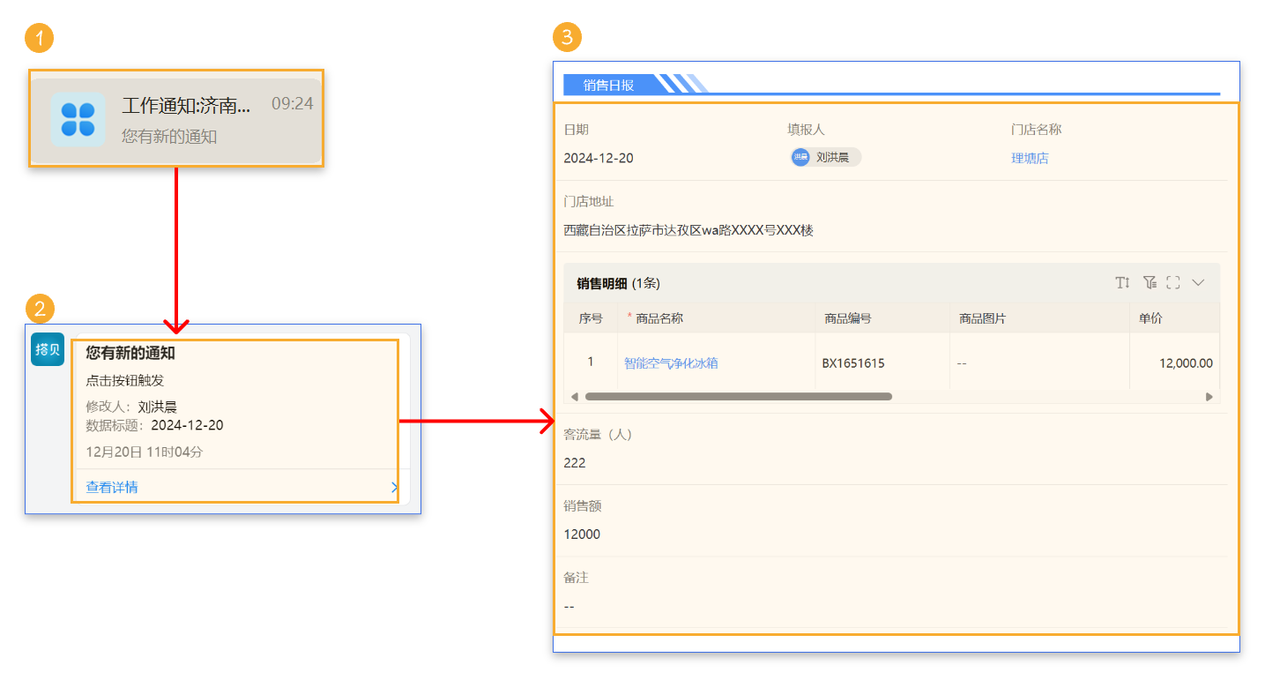Click the left scroll arrow of the table
Image resolution: width=1265 pixels, height=680 pixels.
pos(575,397)
